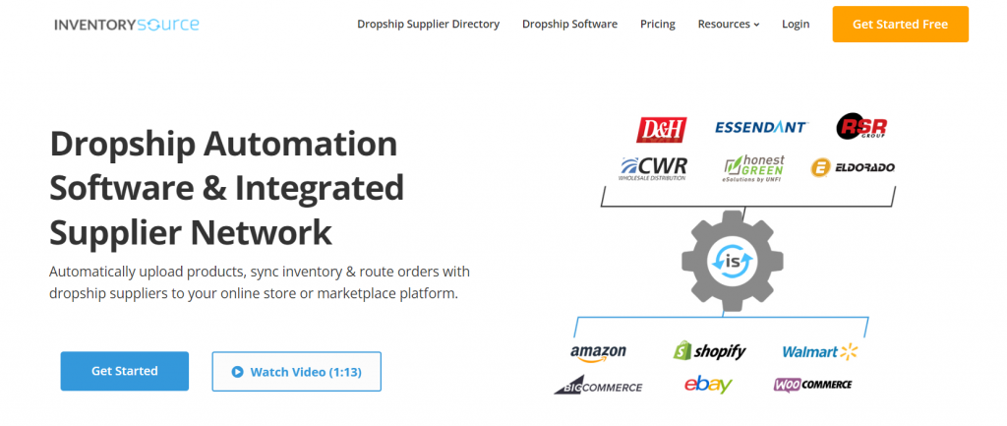Click the BigCommerce platform logo

click(598, 385)
